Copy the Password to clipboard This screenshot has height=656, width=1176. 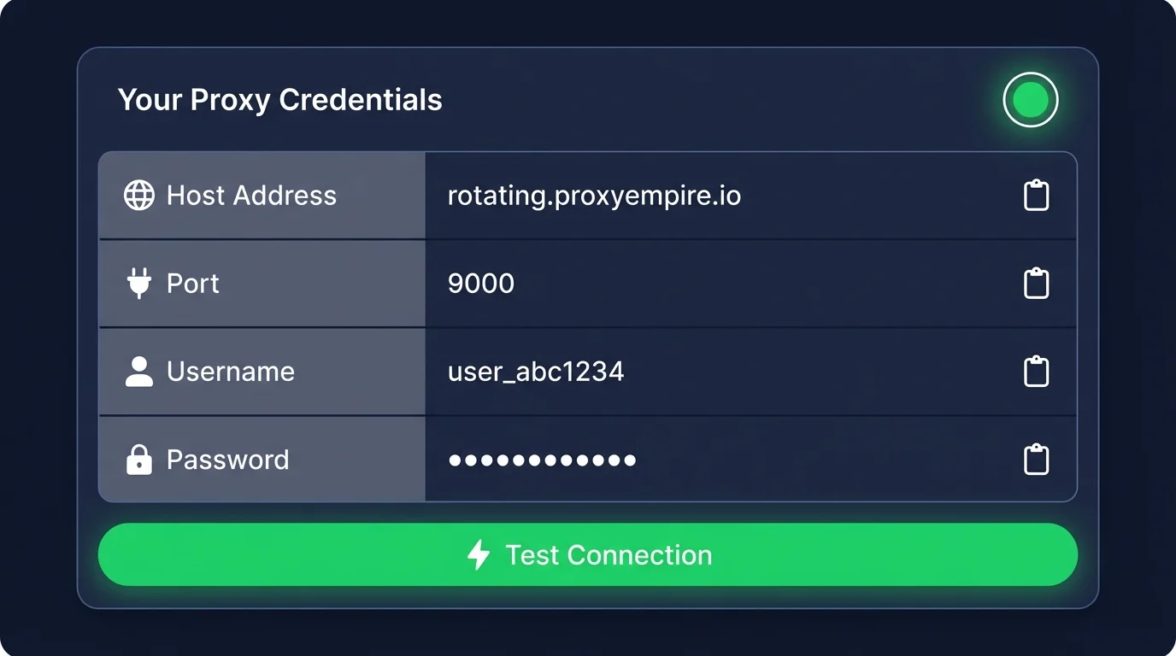[1036, 460]
